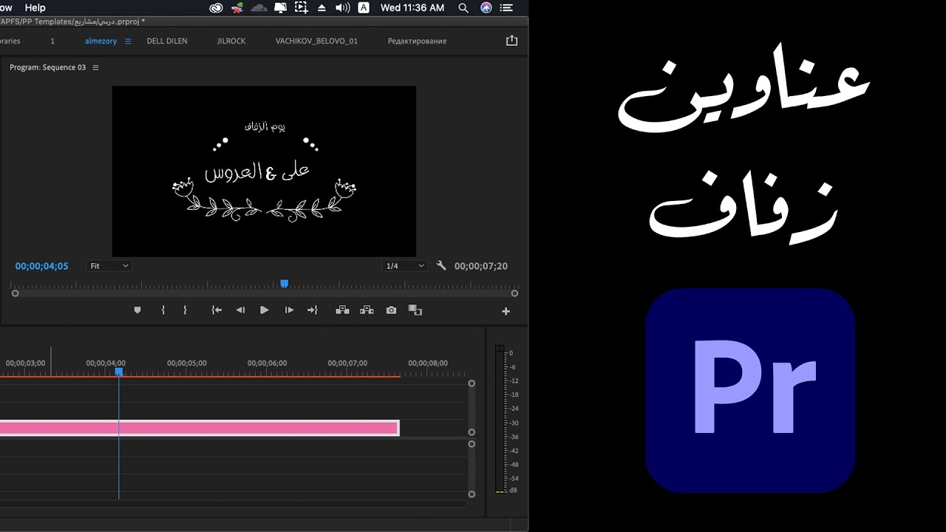Click timeline ruler at 00;00;06;00
This screenshot has height=532, width=946.
267,364
